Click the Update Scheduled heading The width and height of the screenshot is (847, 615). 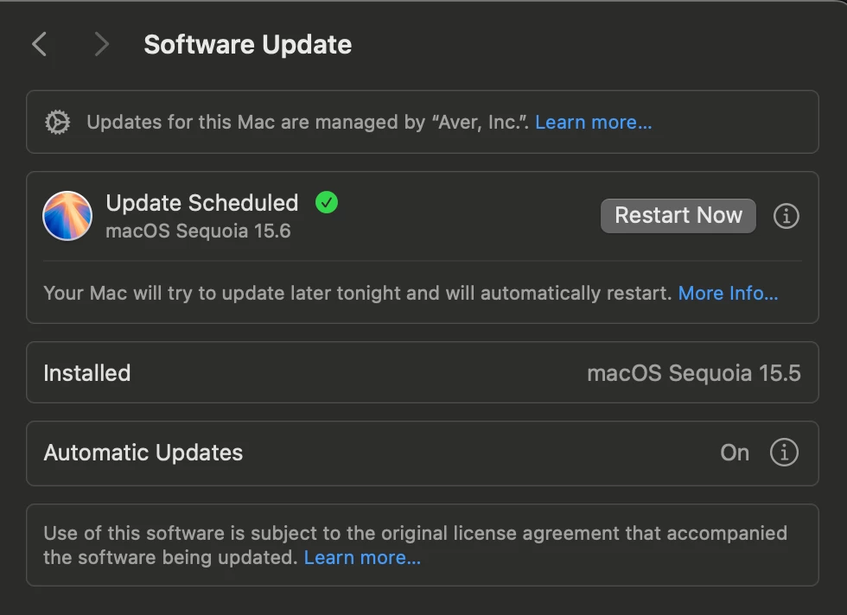click(x=202, y=203)
